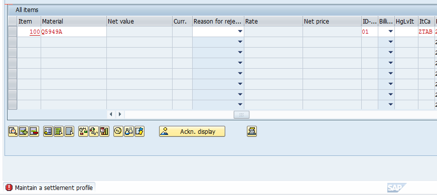437x195 pixels.
Task: Click the check item availability scales icon
Action: point(83,131)
